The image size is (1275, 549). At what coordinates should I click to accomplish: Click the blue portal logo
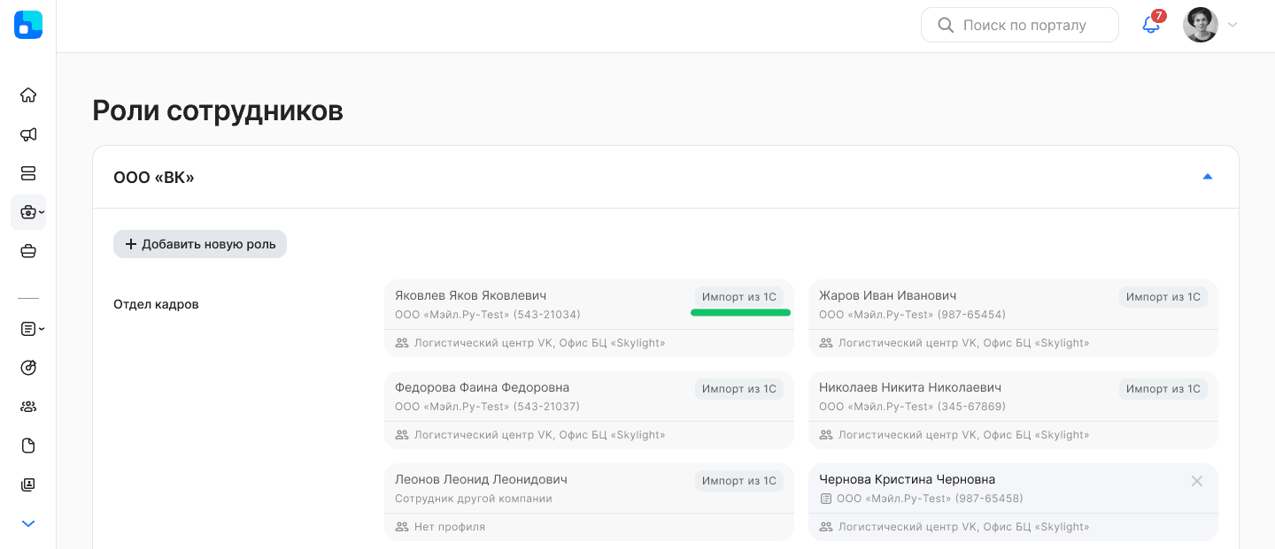click(28, 25)
